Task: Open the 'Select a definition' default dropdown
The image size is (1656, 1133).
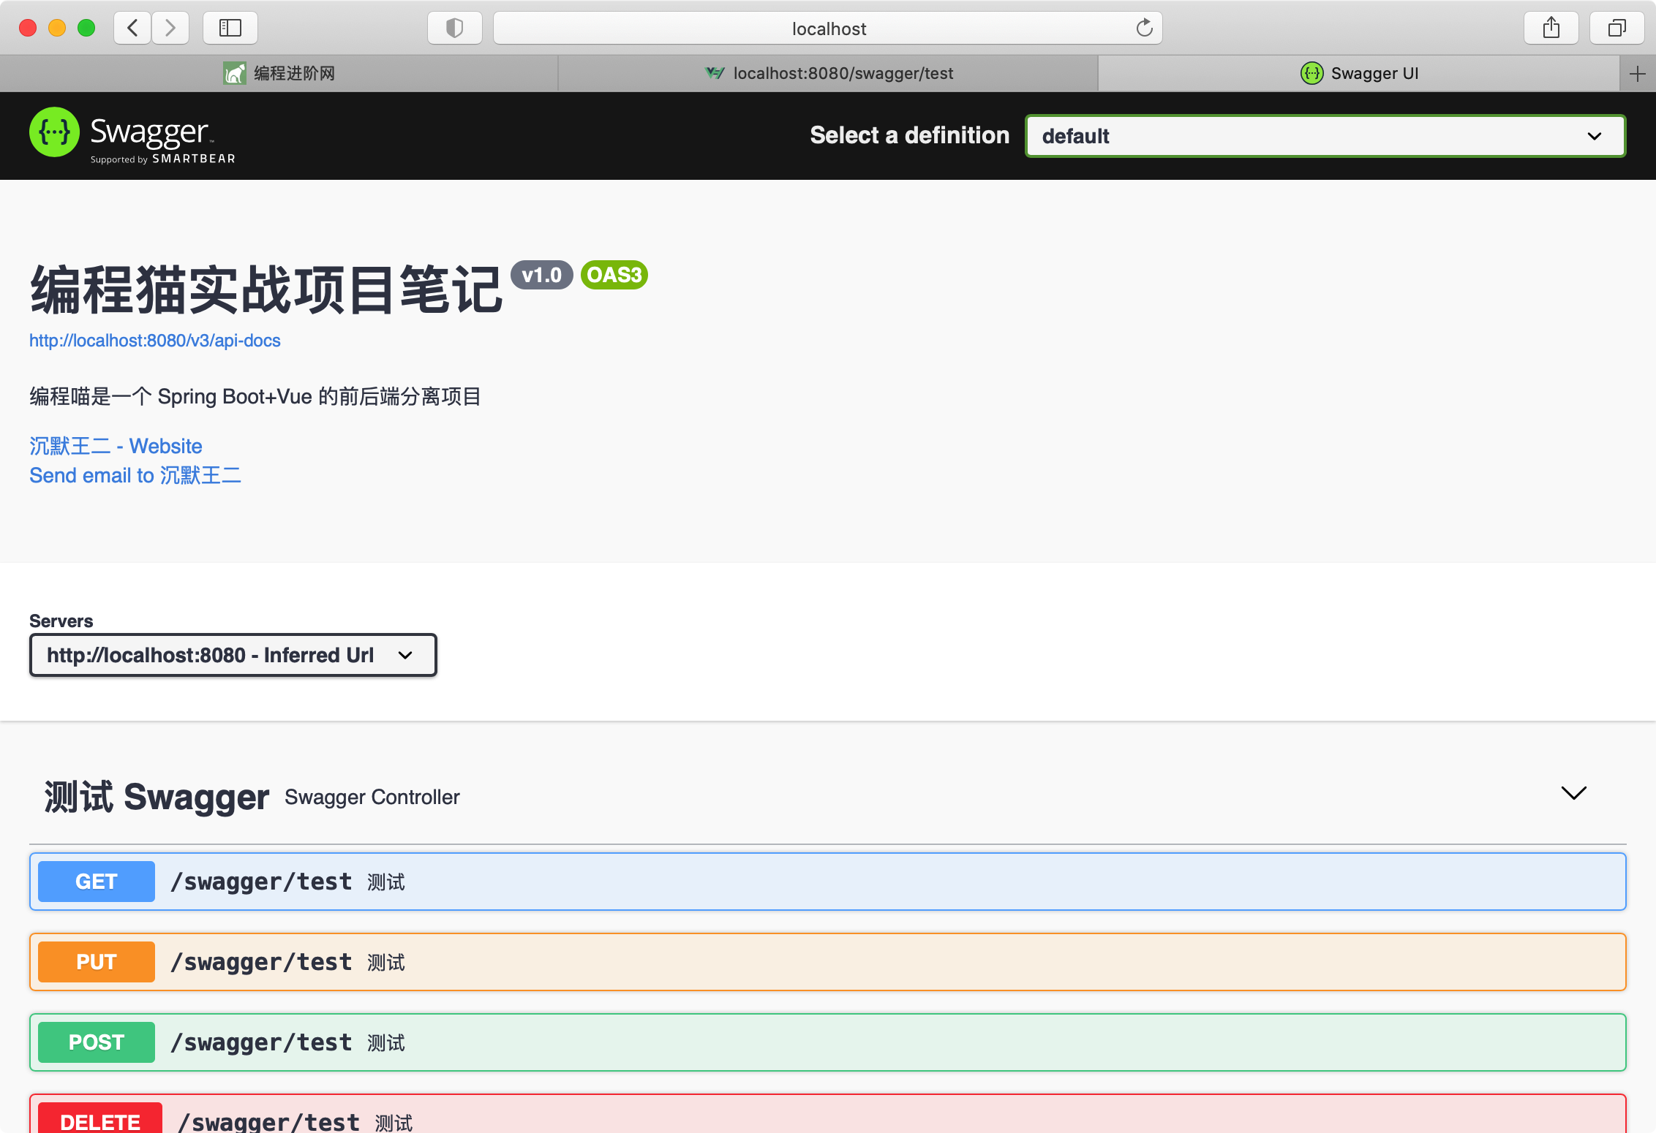Action: click(x=1325, y=136)
